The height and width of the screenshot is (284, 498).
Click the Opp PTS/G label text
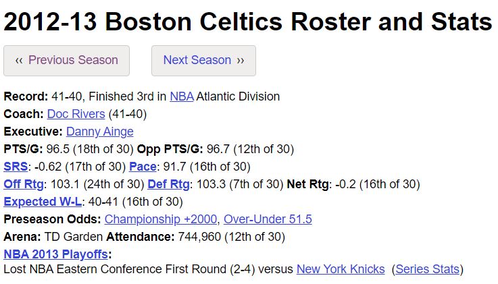pyautogui.click(x=170, y=149)
